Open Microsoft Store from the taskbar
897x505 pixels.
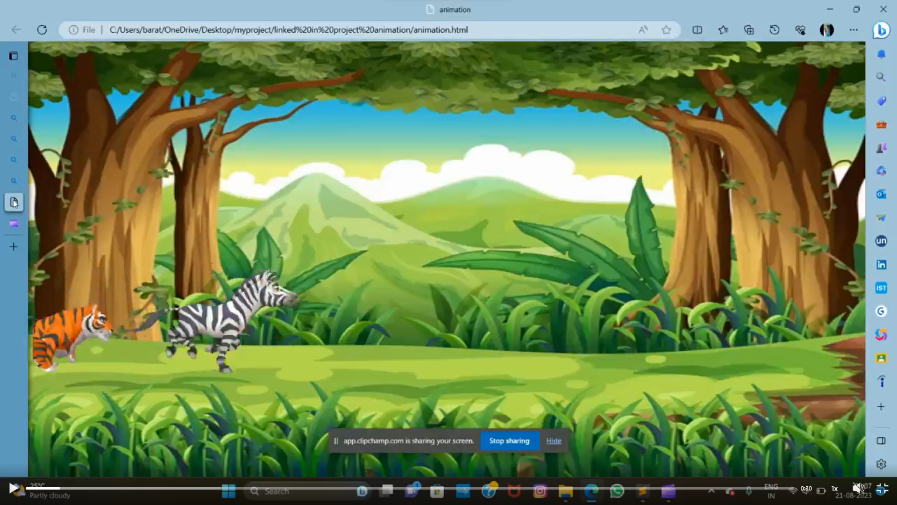coord(437,491)
